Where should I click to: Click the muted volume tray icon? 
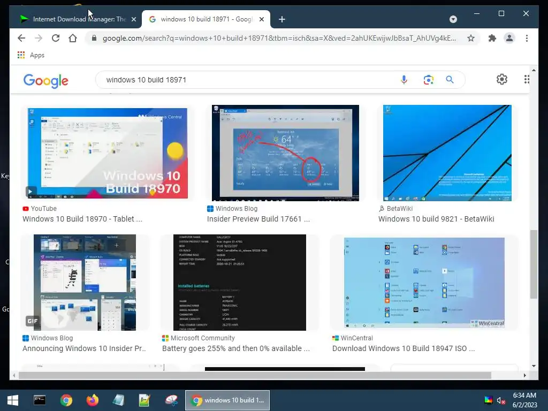pos(501,400)
